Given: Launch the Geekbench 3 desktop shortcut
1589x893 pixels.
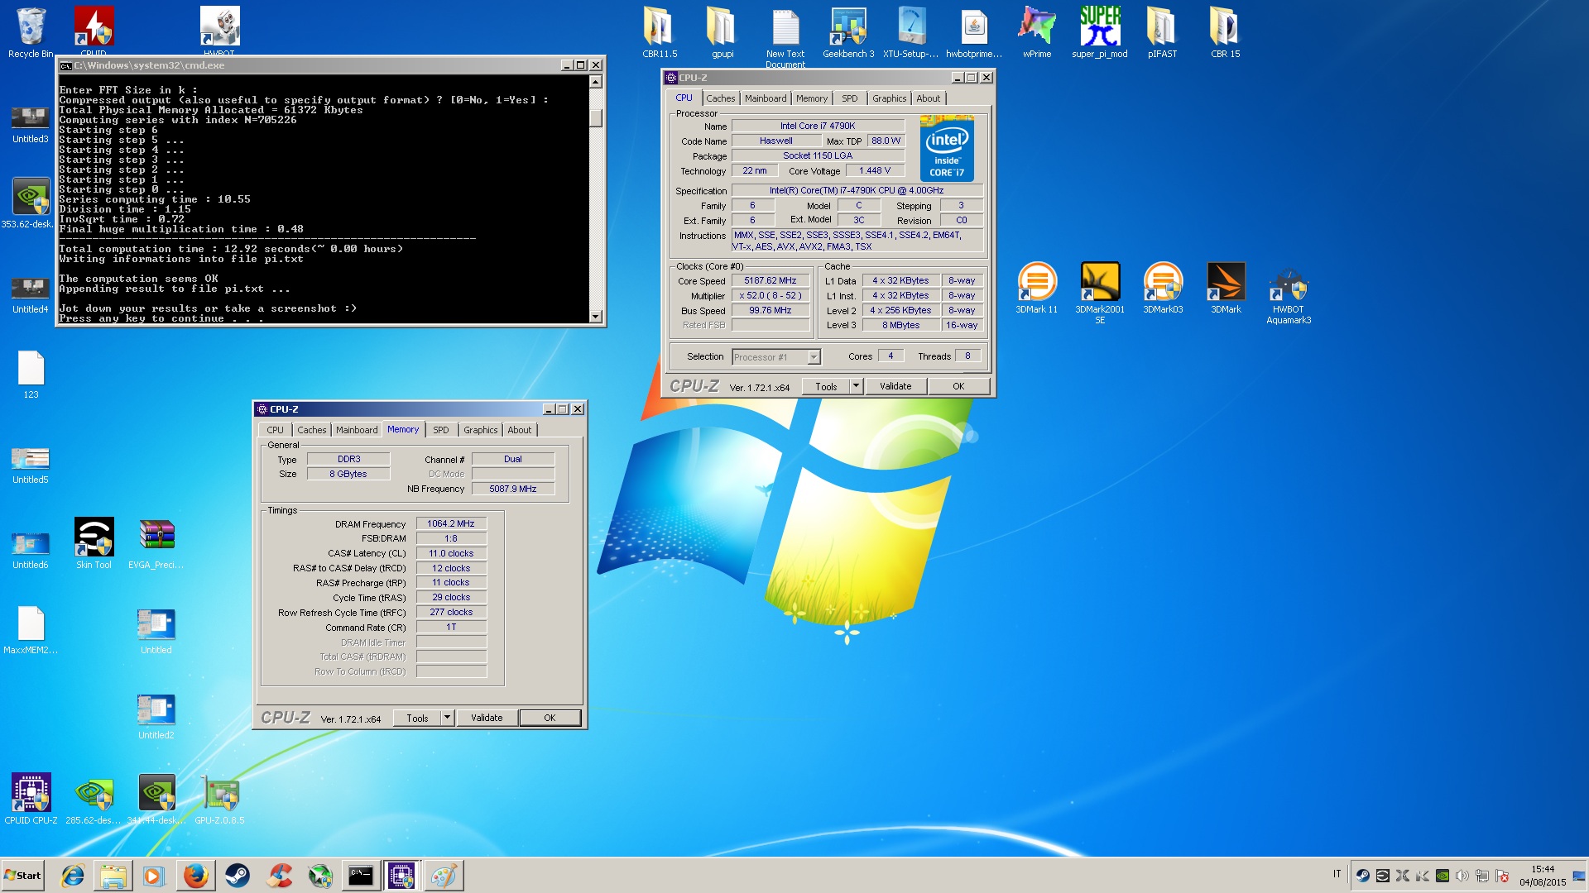Looking at the screenshot, I should click(x=848, y=33).
